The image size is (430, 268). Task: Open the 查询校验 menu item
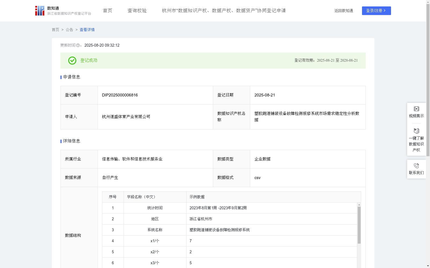(x=137, y=11)
